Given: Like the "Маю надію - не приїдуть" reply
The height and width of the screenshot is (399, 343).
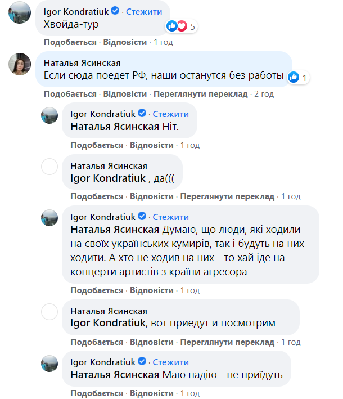Looking at the screenshot, I should click(97, 393).
